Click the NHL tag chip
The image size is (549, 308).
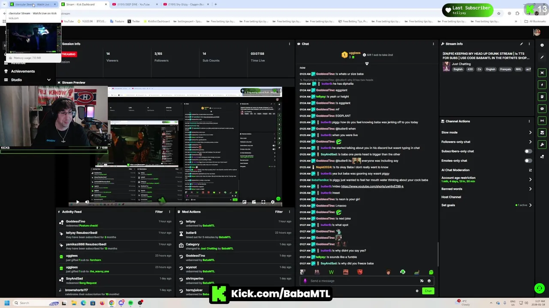519,69
